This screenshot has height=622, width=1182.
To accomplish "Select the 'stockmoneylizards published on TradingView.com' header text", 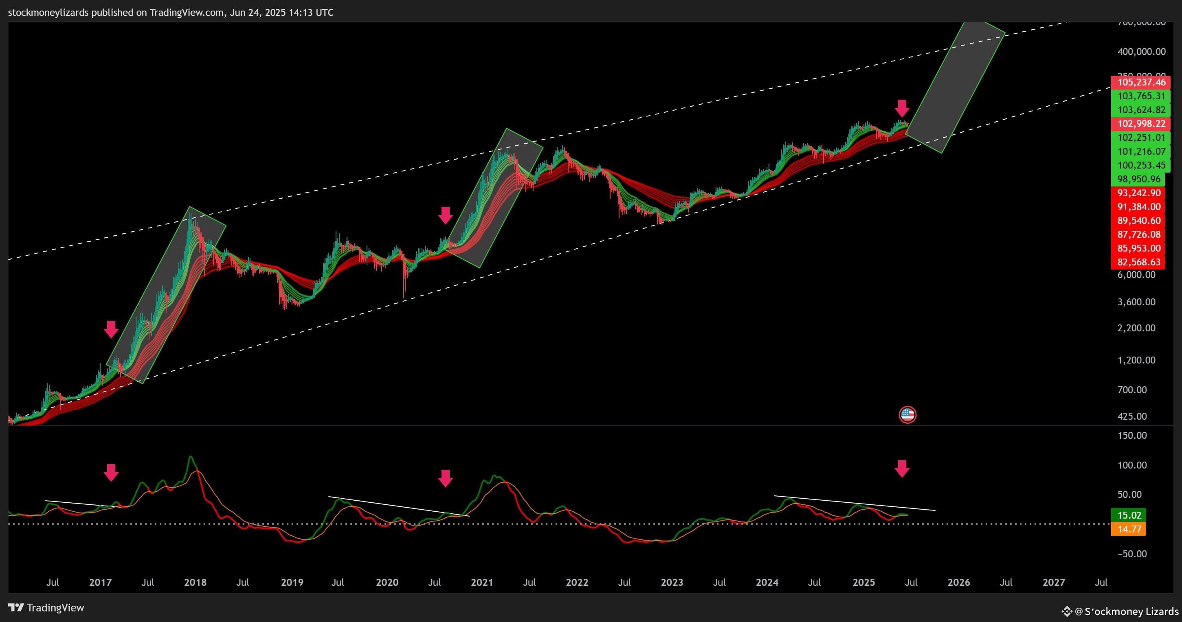I will point(116,12).
